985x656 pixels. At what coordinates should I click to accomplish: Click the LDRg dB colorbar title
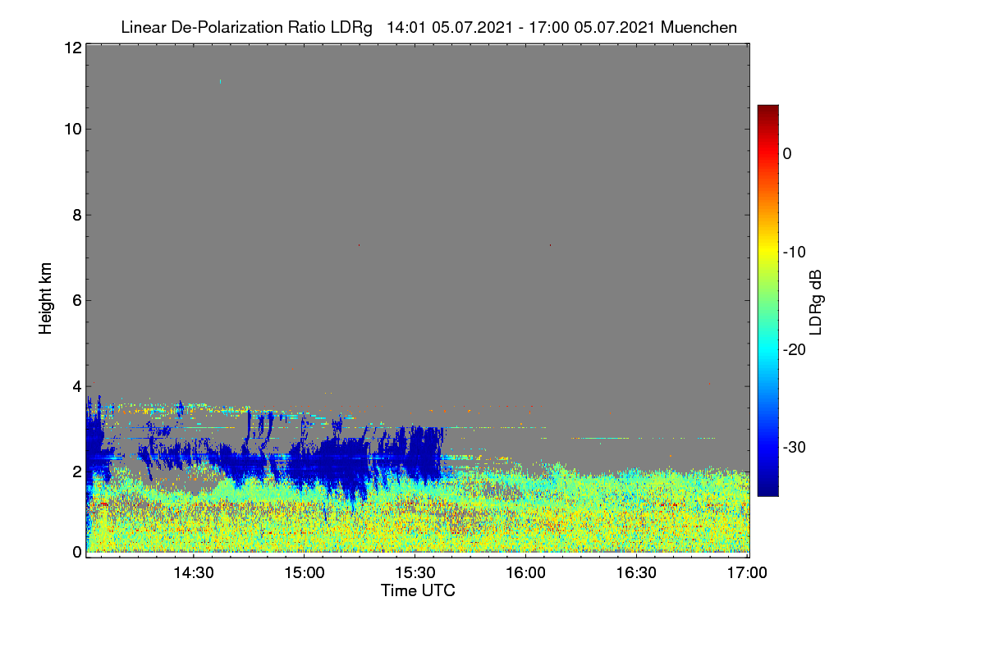816,301
